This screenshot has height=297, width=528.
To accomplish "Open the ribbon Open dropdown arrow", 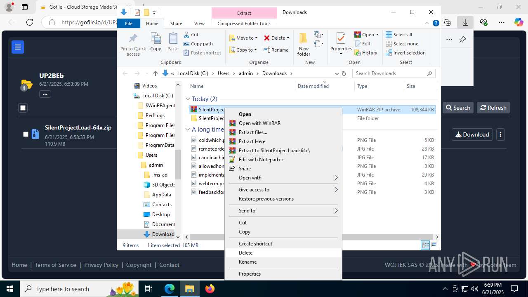I will click(x=377, y=35).
